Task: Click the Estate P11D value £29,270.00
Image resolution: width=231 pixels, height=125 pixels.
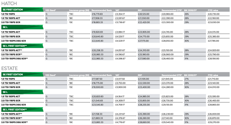Action: click(214, 122)
